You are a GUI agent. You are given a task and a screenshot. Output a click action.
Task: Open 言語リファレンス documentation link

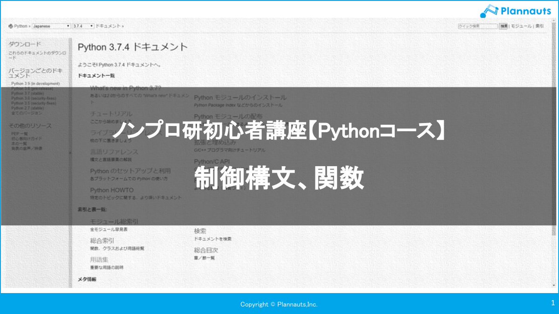pyautogui.click(x=114, y=152)
